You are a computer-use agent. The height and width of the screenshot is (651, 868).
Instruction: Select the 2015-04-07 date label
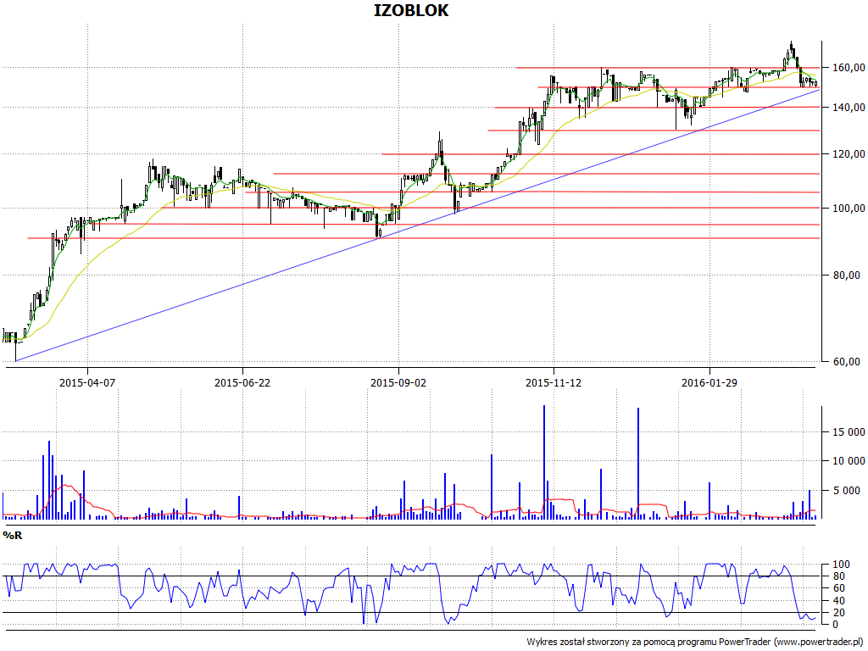point(87,382)
